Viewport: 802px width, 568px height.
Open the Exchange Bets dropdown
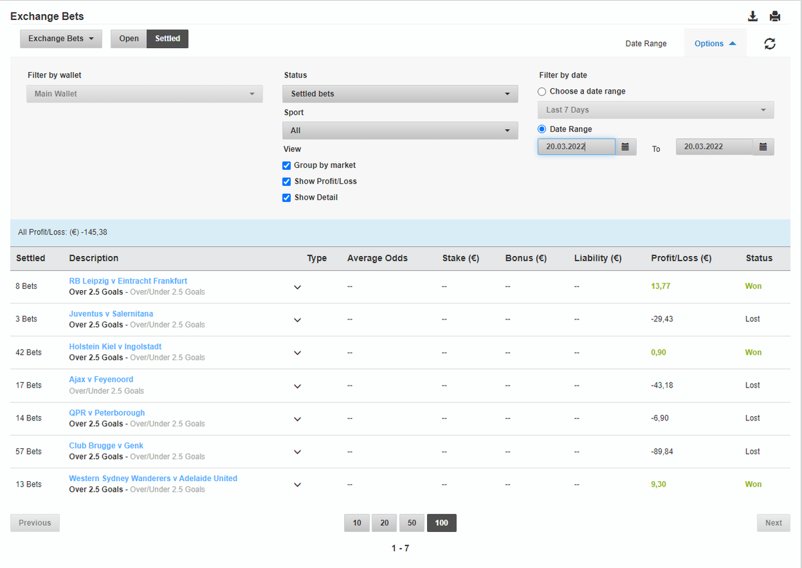(x=61, y=39)
